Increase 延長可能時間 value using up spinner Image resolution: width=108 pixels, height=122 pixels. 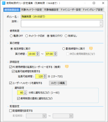click(45, 75)
